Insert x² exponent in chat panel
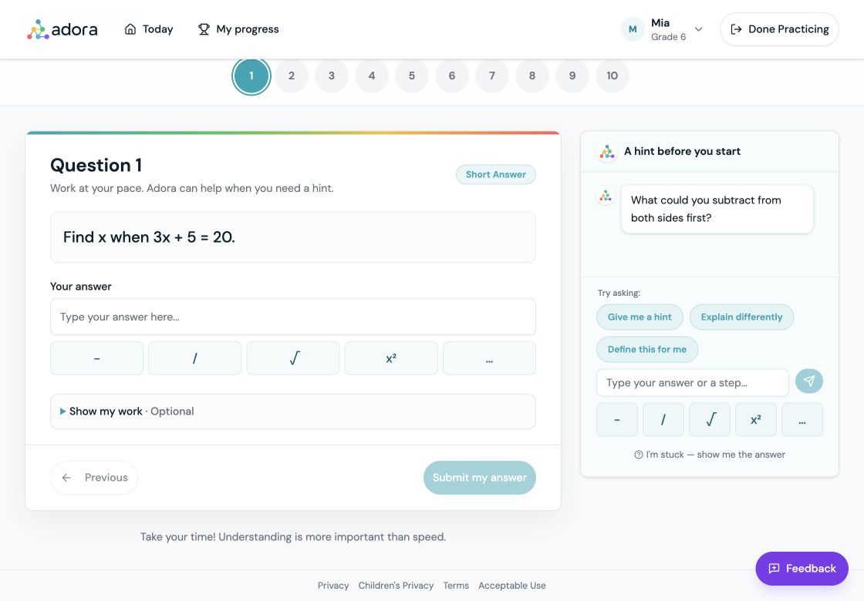This screenshot has width=864, height=601. [x=756, y=420]
